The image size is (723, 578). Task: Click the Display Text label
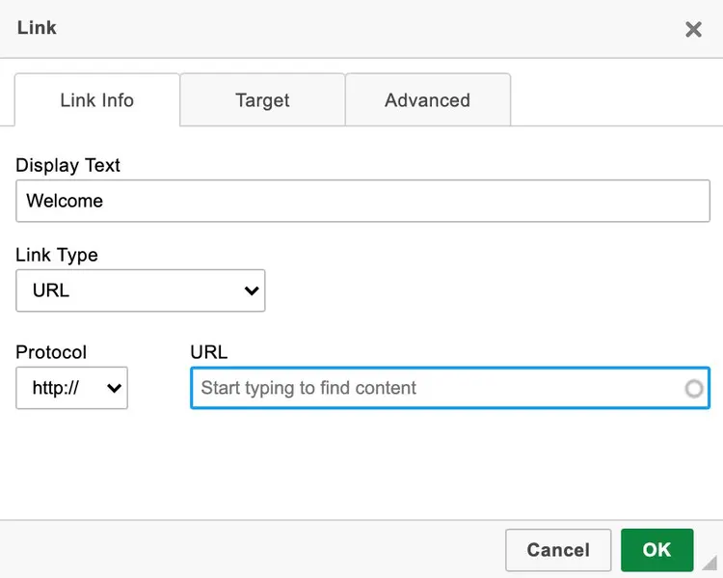(x=67, y=165)
